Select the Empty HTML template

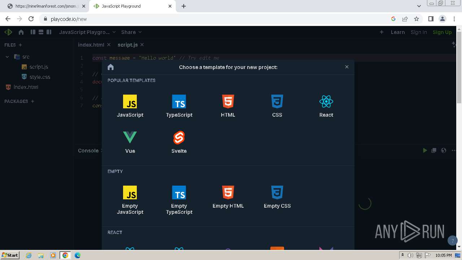[x=228, y=197]
